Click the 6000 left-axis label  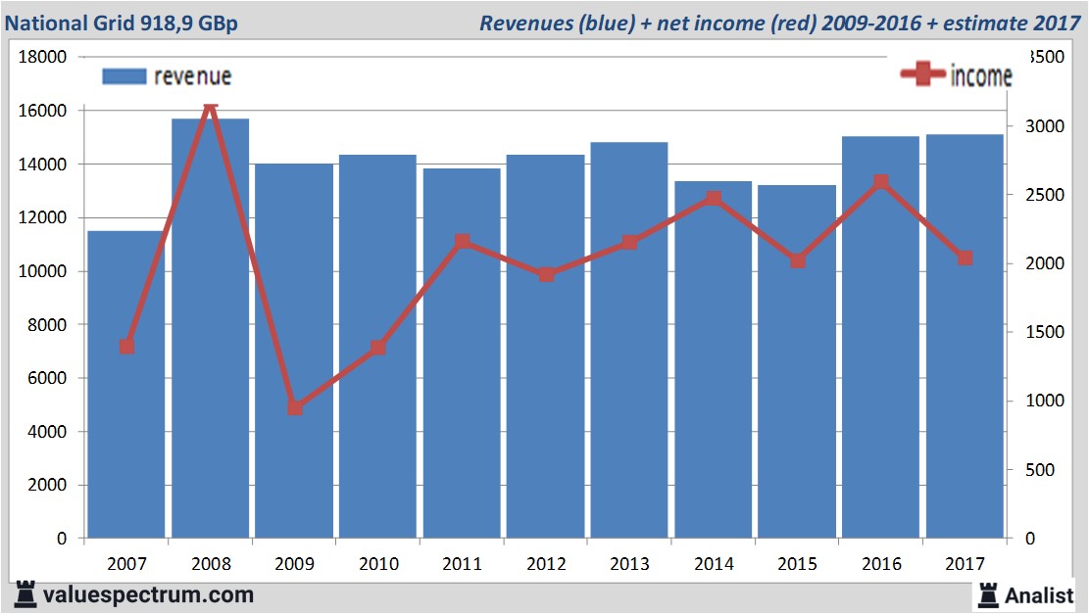pyautogui.click(x=47, y=378)
